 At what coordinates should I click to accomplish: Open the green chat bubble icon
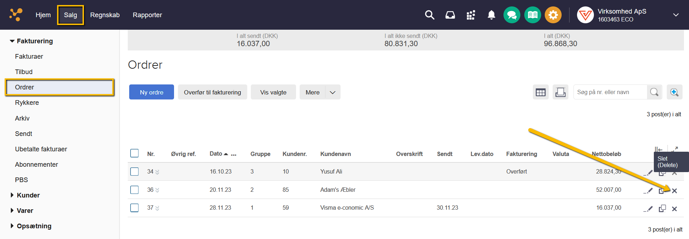[512, 15]
